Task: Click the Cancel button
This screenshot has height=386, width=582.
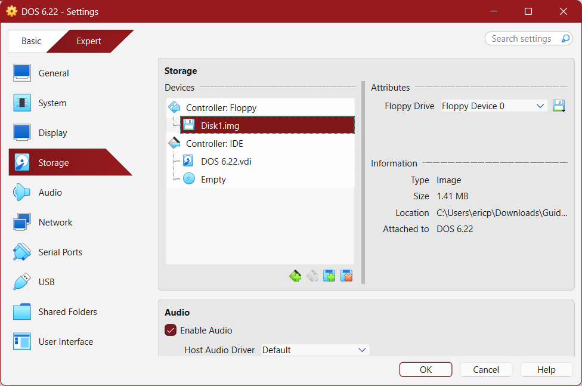Action: (485, 369)
